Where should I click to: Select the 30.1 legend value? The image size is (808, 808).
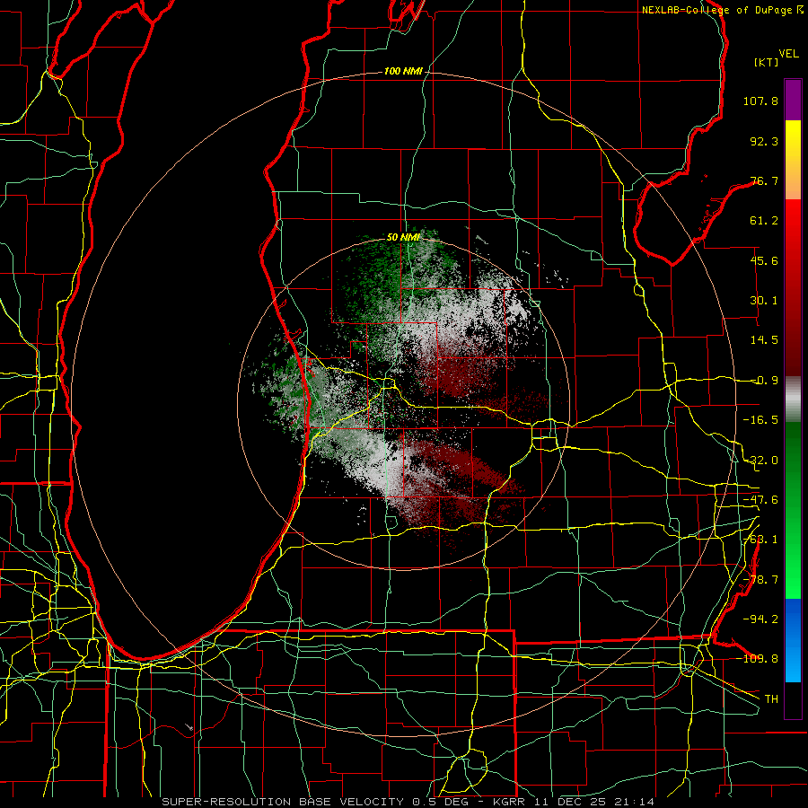[x=764, y=301]
